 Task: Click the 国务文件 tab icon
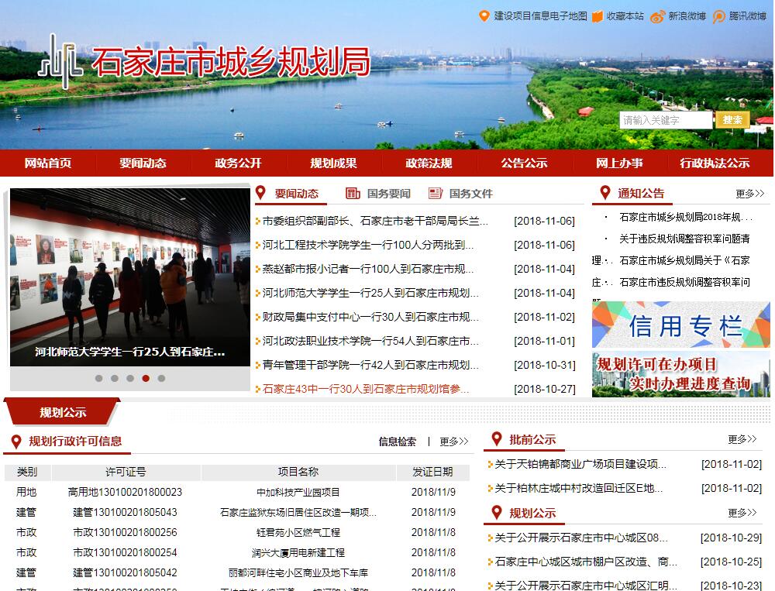(x=436, y=194)
